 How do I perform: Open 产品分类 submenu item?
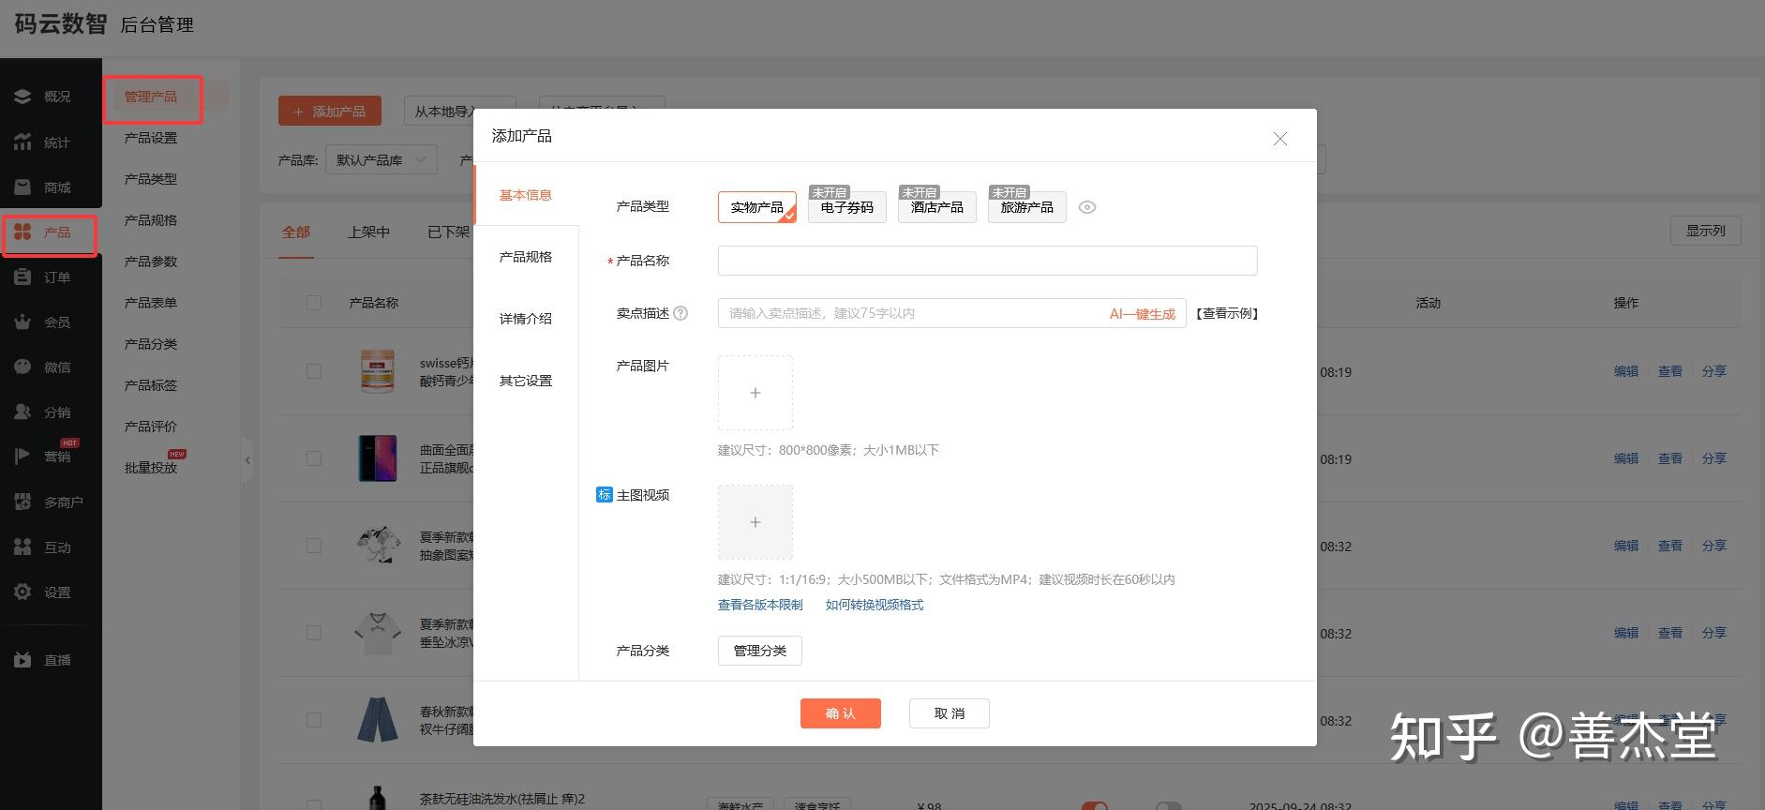click(151, 344)
